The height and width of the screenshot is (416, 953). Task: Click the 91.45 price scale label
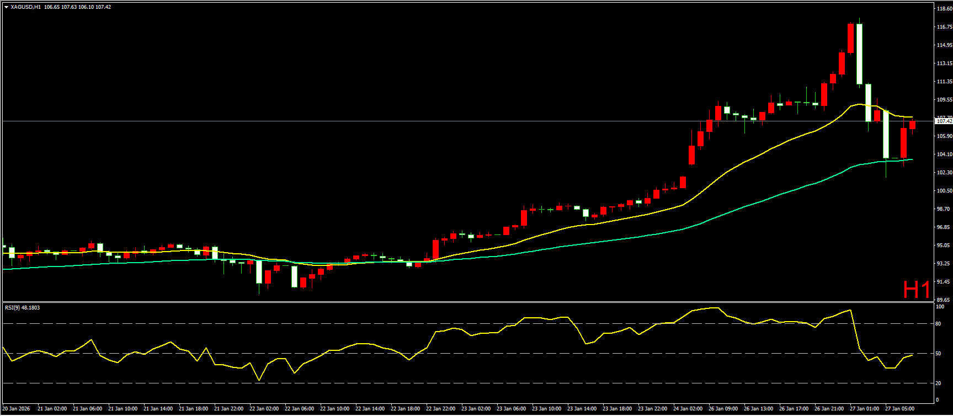click(x=944, y=282)
